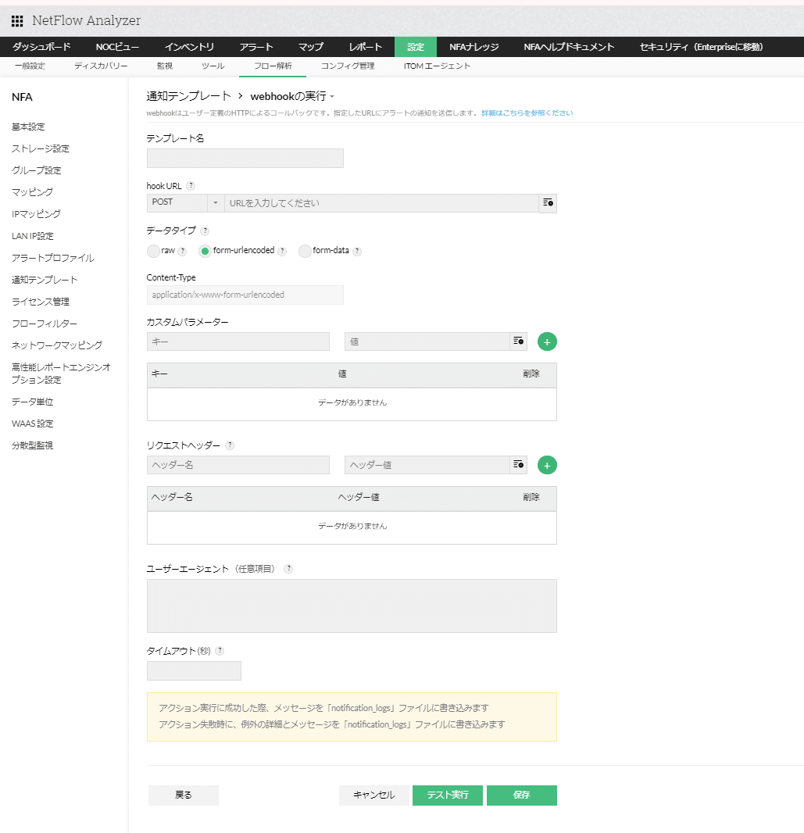This screenshot has height=833, width=804.
Task: Click the help icon next to タイムアウト(秒)
Action: click(220, 649)
